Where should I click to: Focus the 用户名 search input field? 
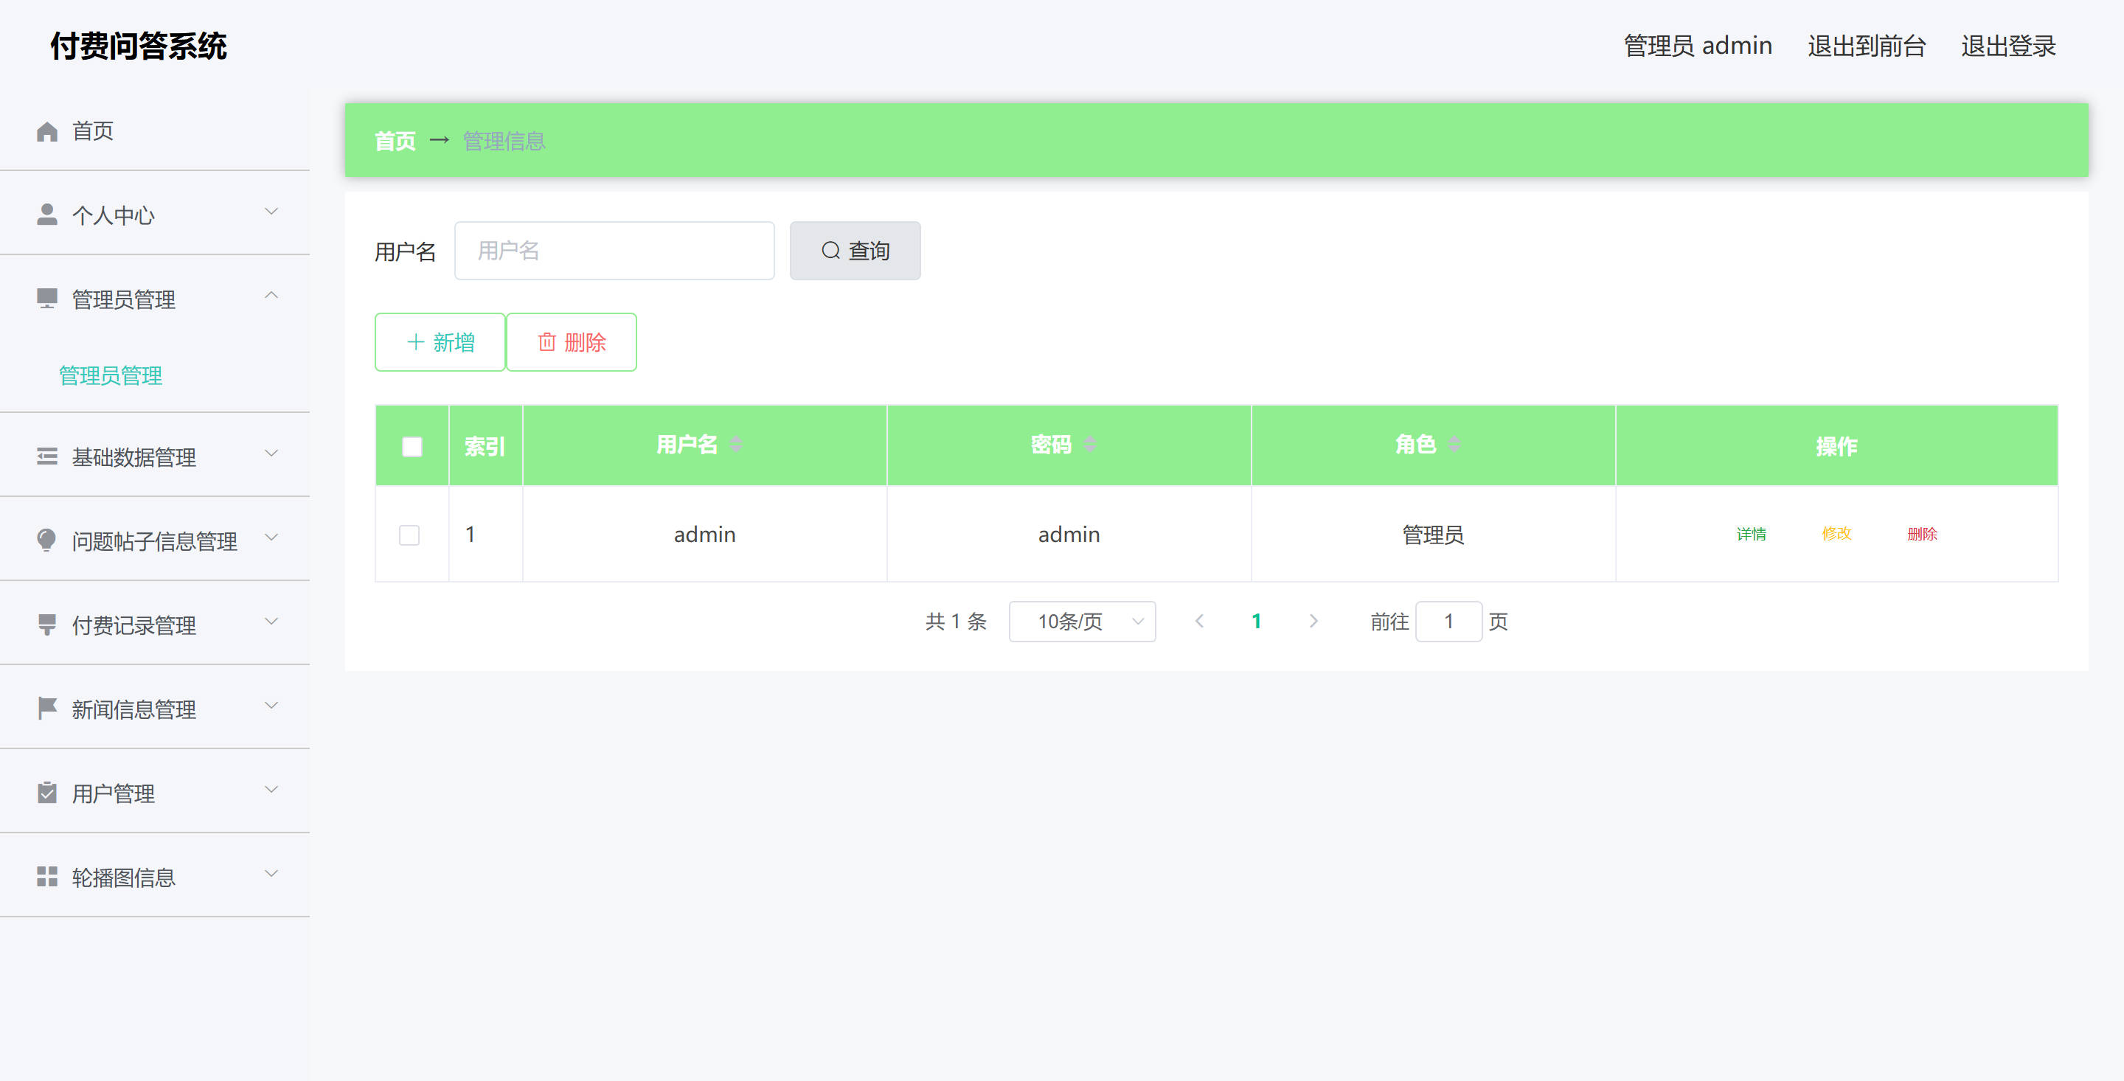(614, 251)
